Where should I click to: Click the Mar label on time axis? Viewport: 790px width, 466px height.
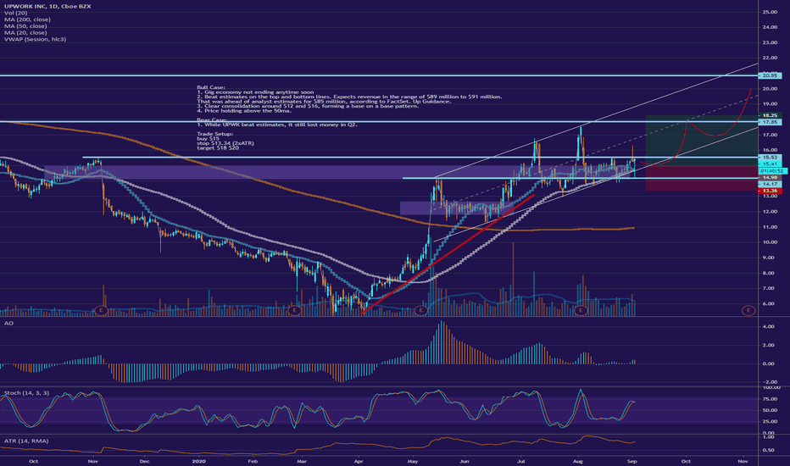302,461
